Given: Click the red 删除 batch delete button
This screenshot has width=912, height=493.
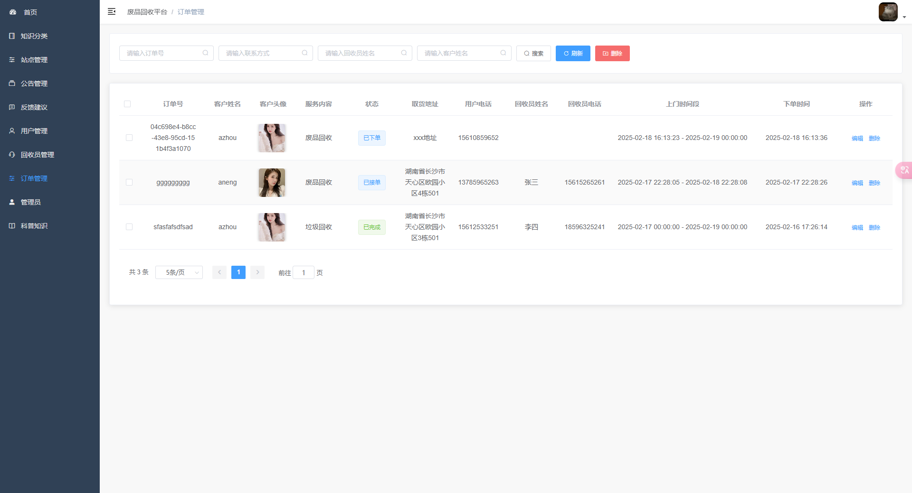Looking at the screenshot, I should tap(612, 53).
